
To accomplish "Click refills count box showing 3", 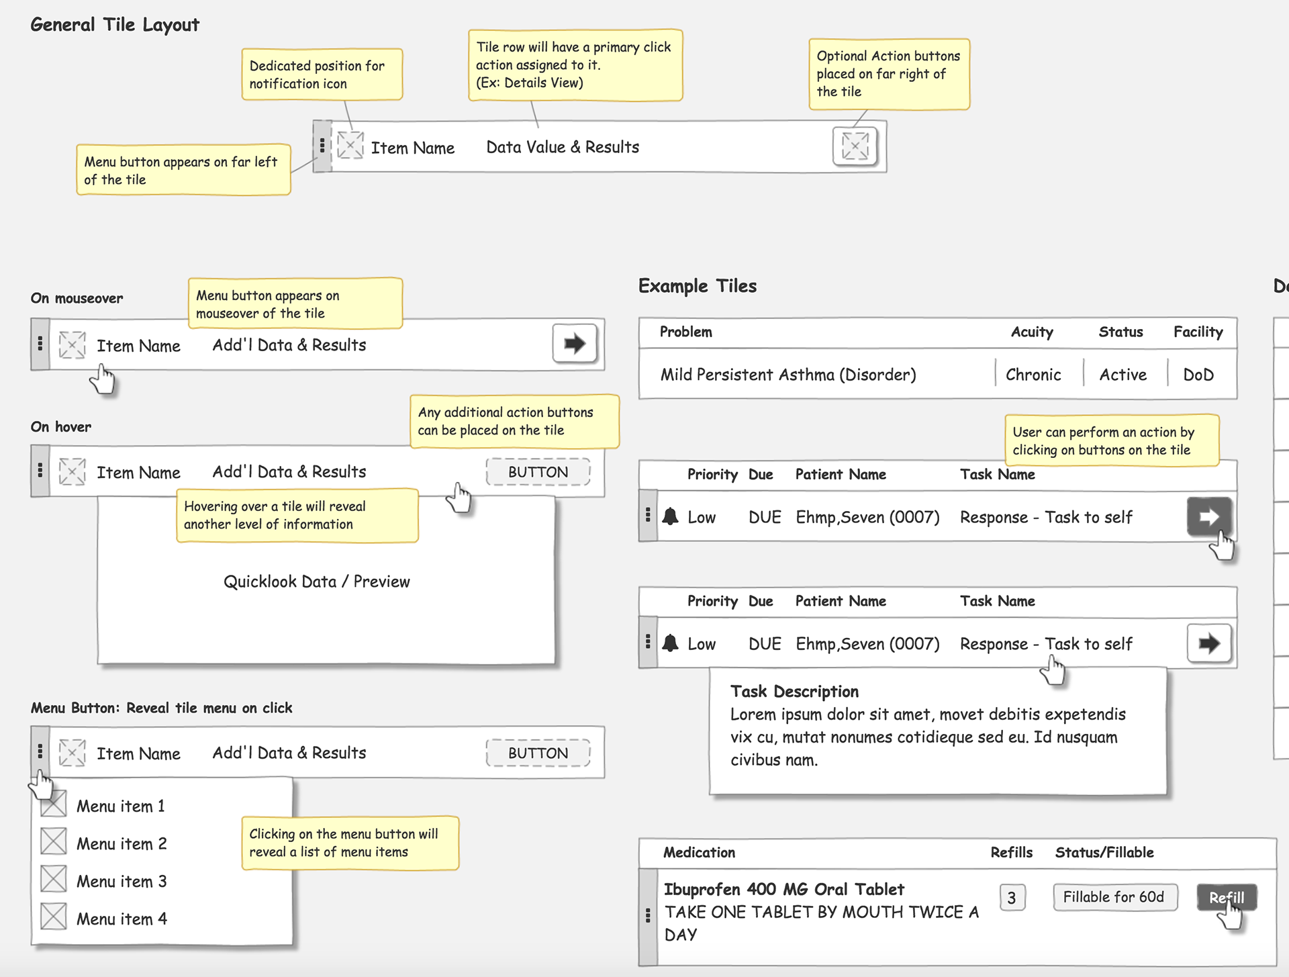I will click(x=1012, y=898).
